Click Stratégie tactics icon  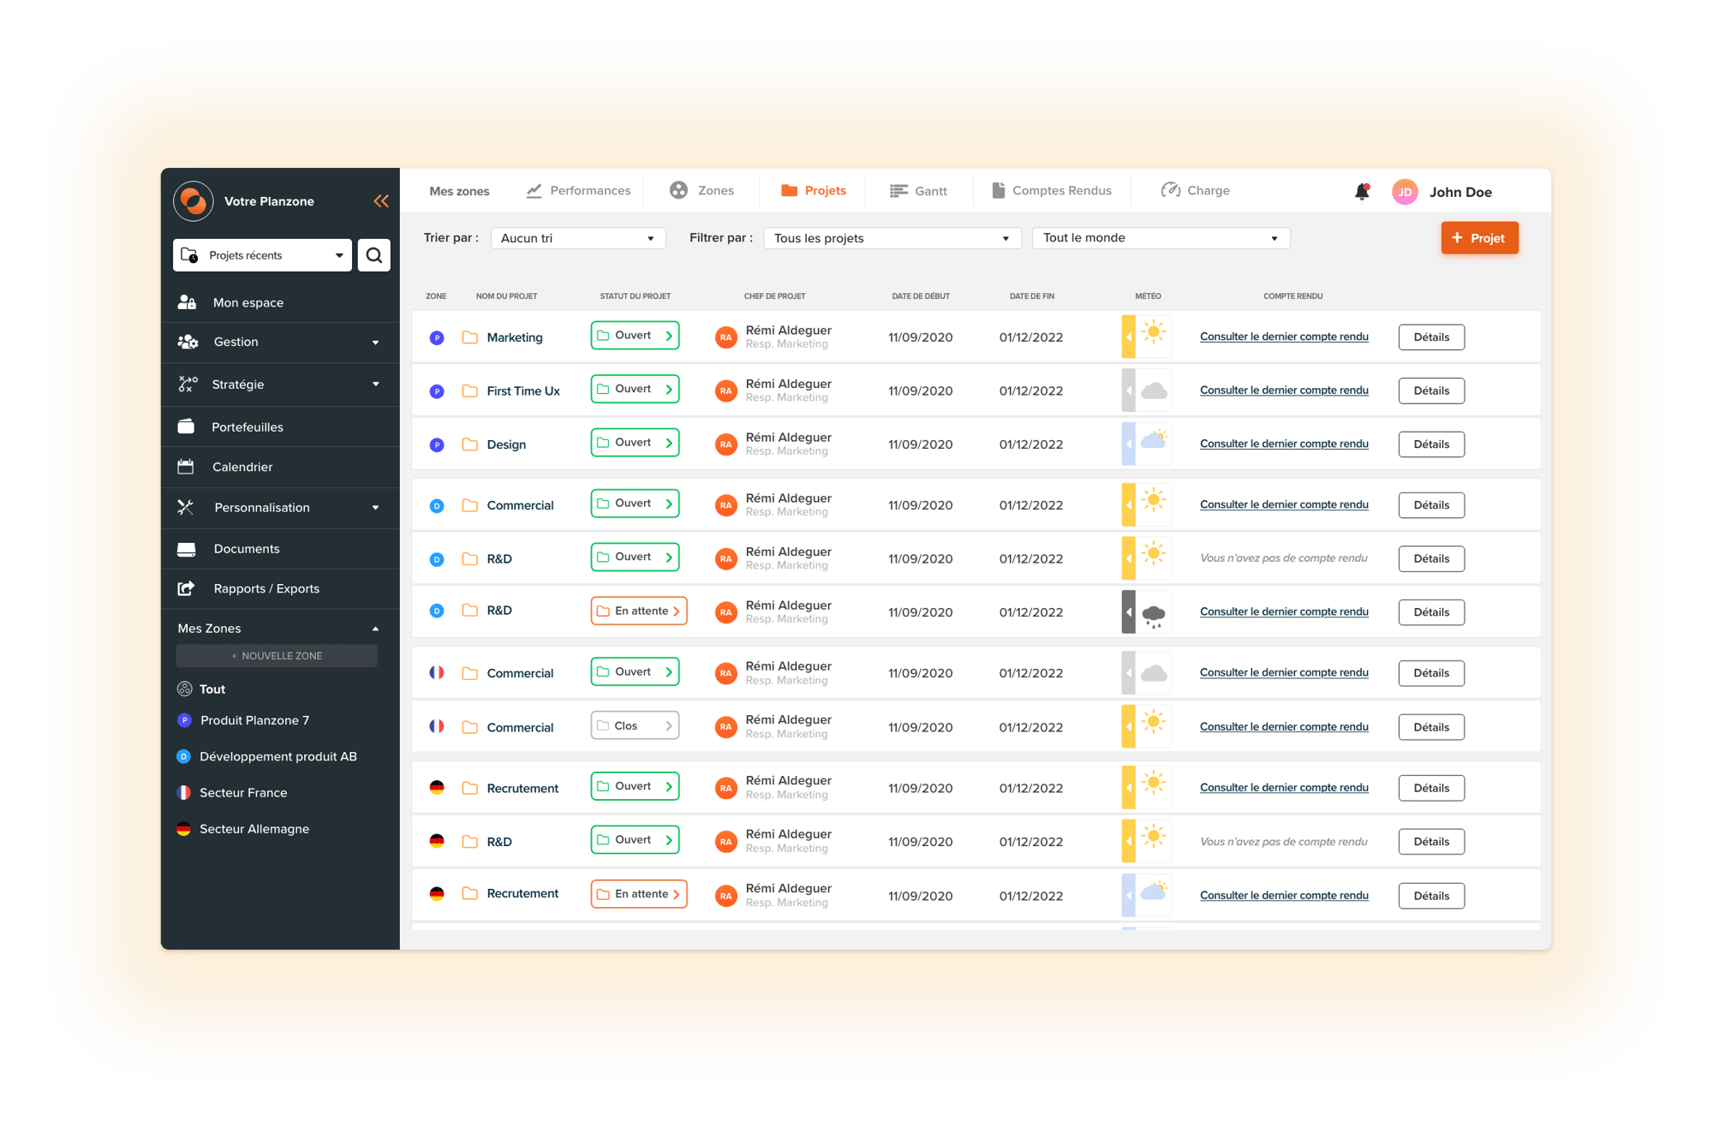click(188, 385)
